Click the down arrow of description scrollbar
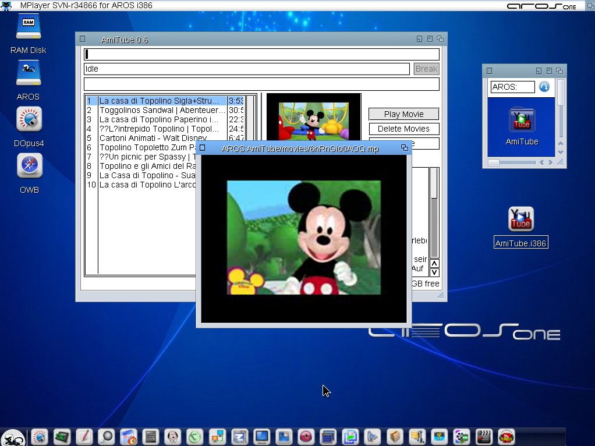 (434, 272)
